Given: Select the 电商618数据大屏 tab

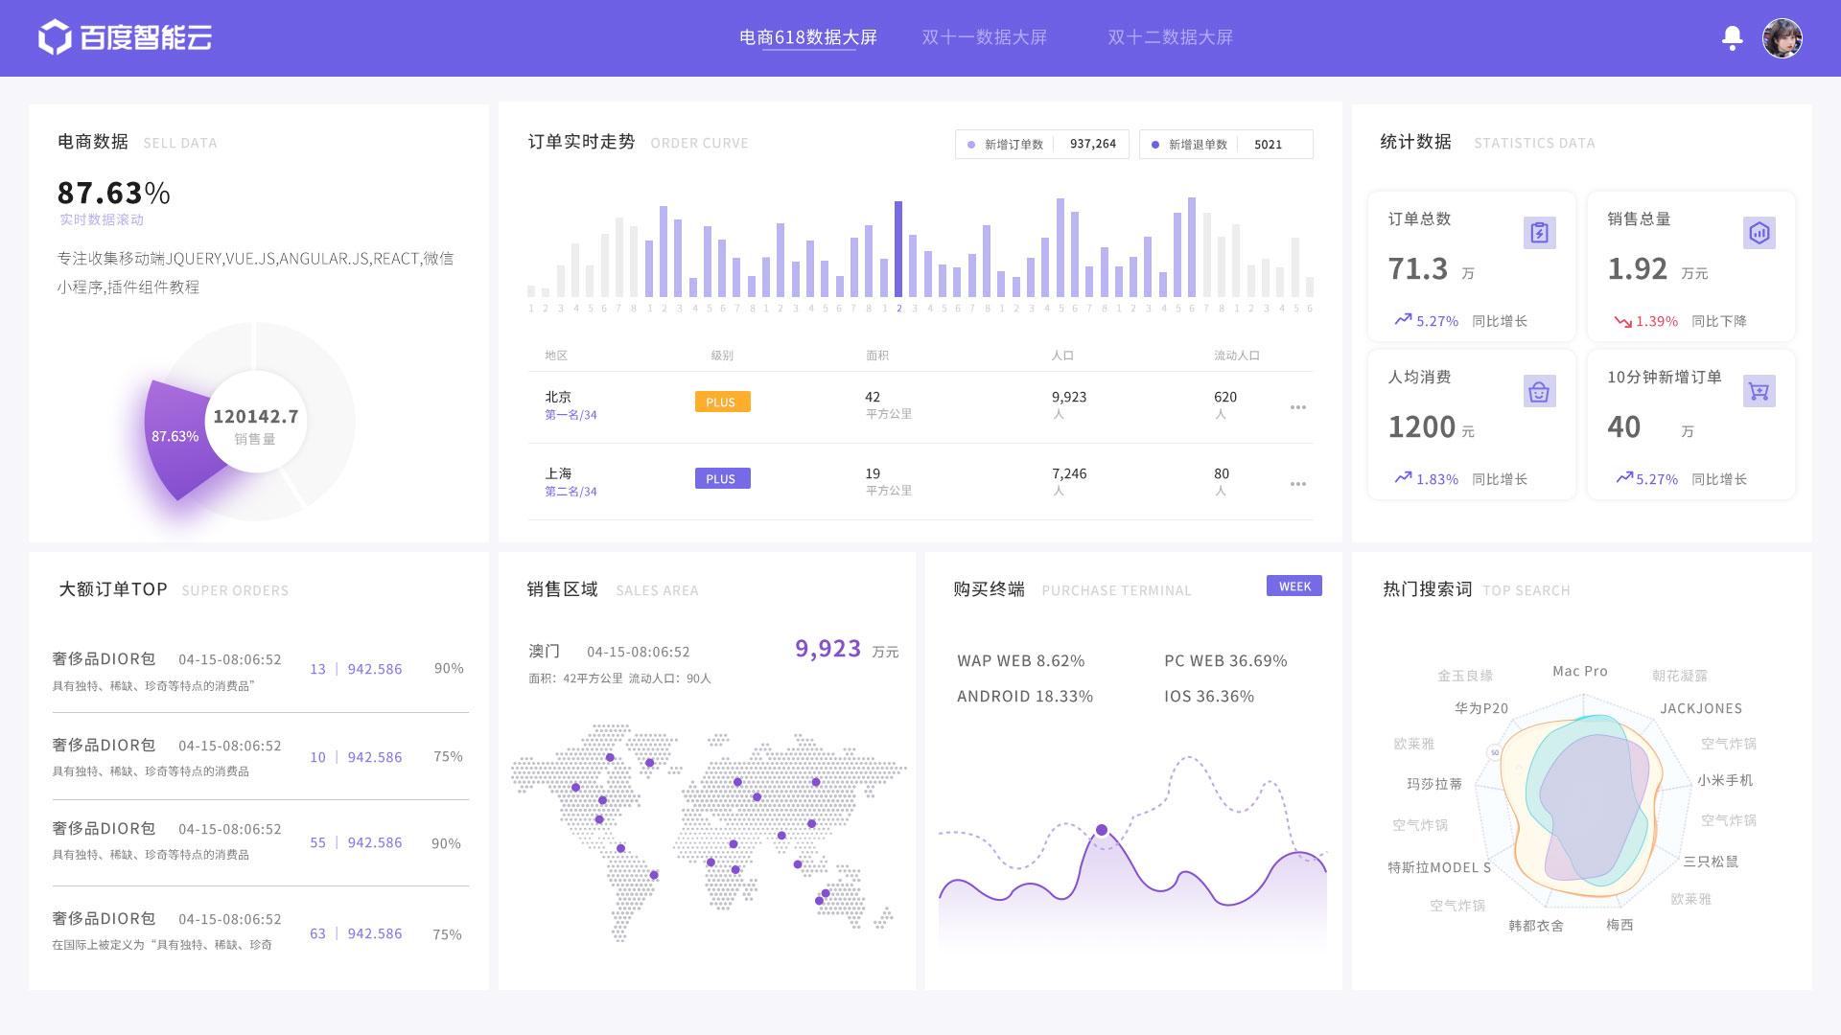Looking at the screenshot, I should (807, 37).
